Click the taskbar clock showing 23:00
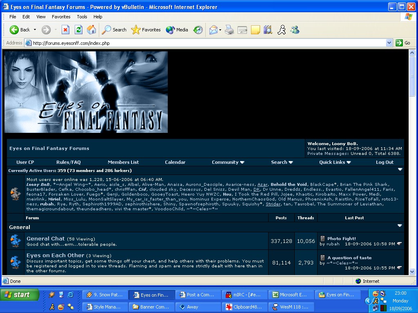 pyautogui.click(x=400, y=293)
